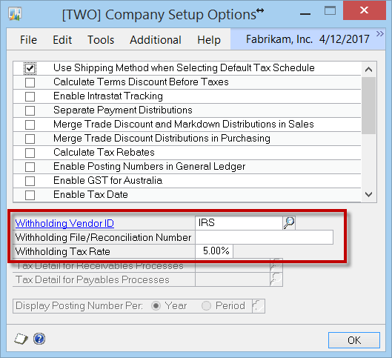Image resolution: width=392 pixels, height=358 pixels.
Task: Uncheck Use Shipping Method when Selecting Default Tax Schedule
Action: click(x=30, y=68)
